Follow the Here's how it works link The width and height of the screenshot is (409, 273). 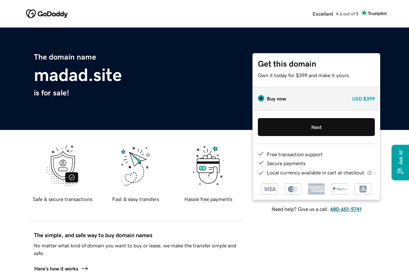(x=56, y=269)
